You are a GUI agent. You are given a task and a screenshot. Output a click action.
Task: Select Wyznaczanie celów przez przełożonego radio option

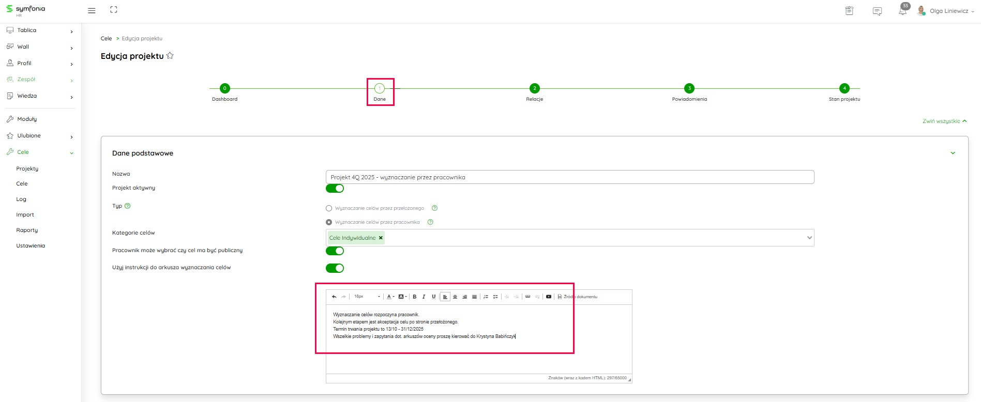(x=329, y=208)
